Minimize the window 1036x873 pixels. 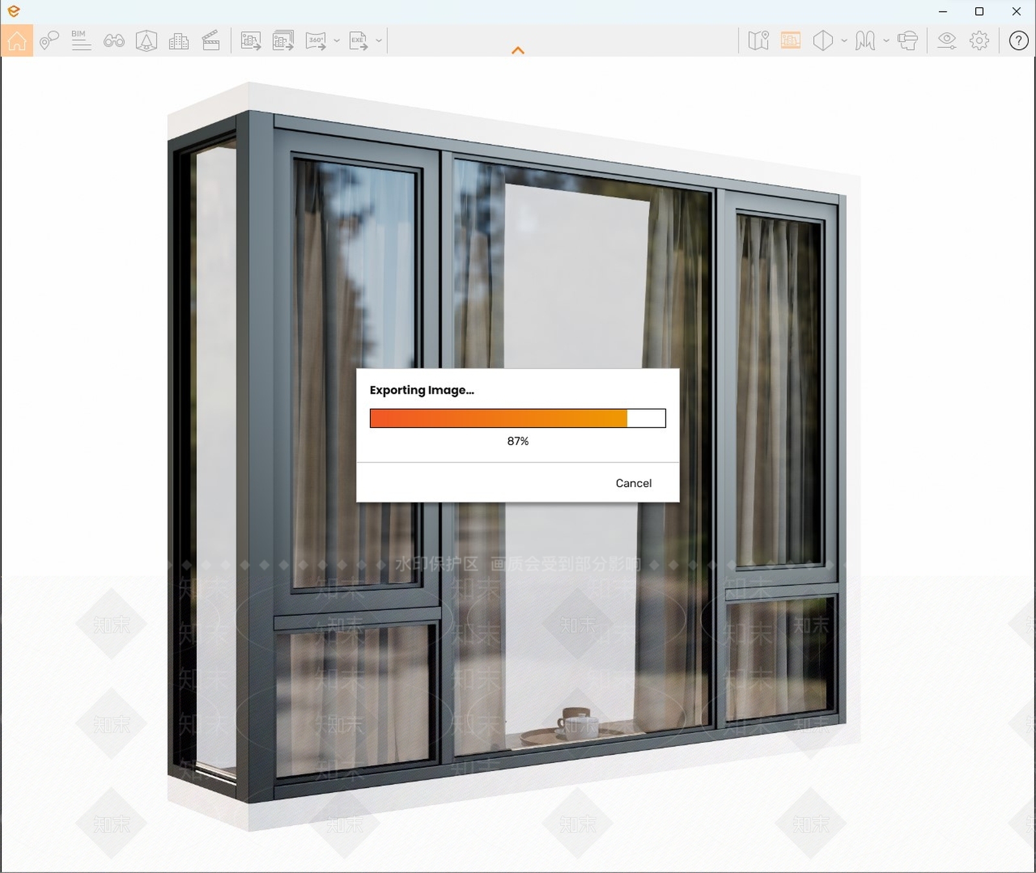943,12
